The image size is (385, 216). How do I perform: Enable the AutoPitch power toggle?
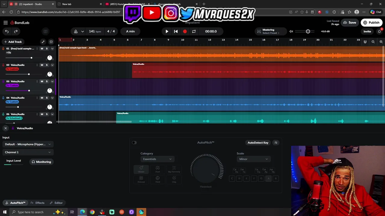point(134,142)
